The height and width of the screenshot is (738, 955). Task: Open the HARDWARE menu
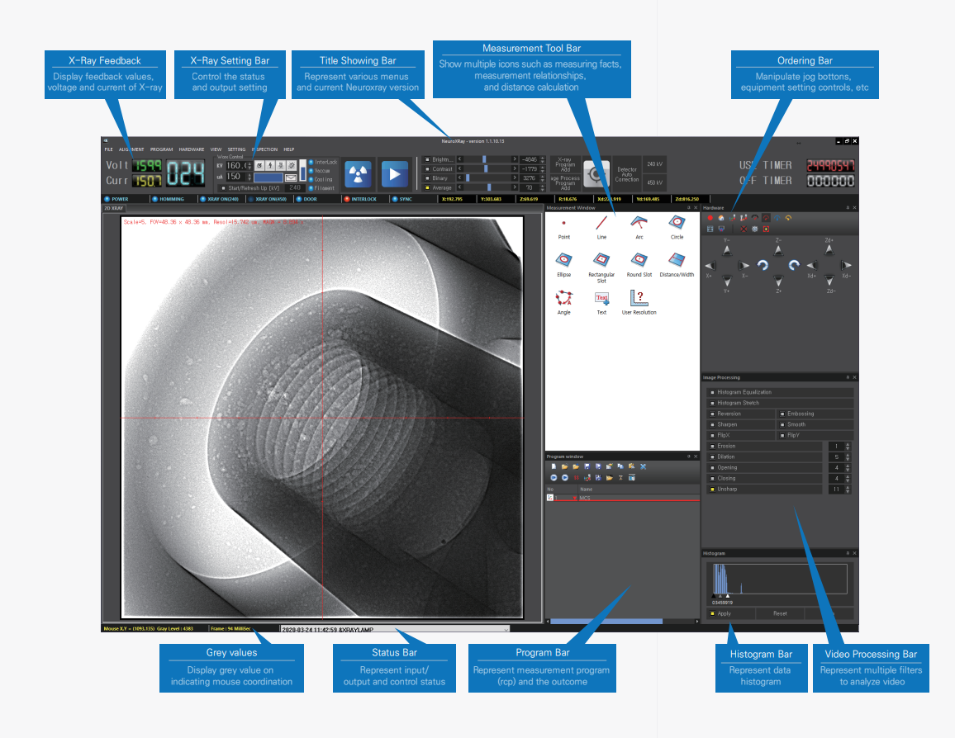tap(191, 149)
